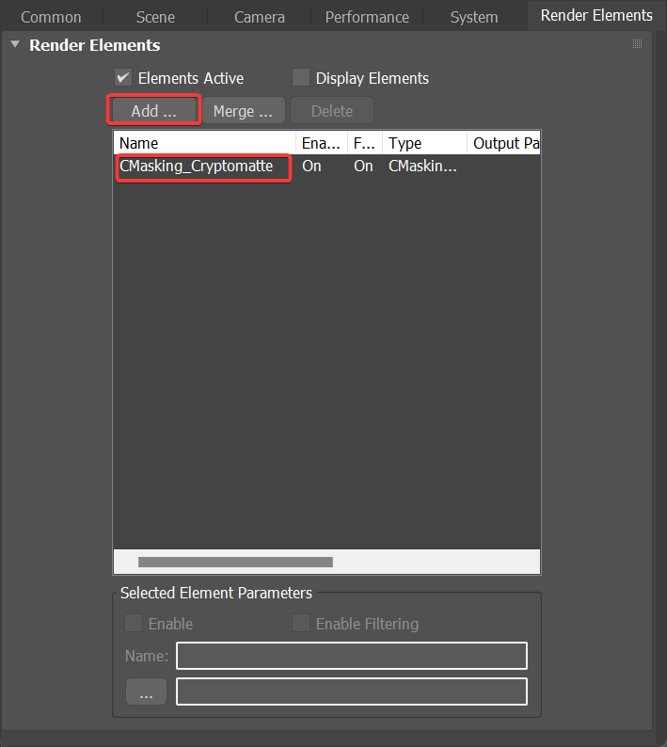Image resolution: width=667 pixels, height=747 pixels.
Task: Select the CMasking_Cryptomatte element row
Action: (197, 167)
